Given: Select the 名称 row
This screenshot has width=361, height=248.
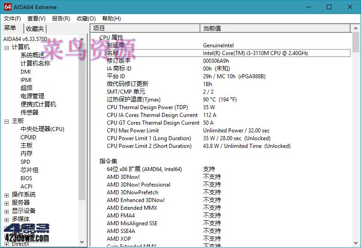Looking at the screenshot, I should (x=228, y=53).
